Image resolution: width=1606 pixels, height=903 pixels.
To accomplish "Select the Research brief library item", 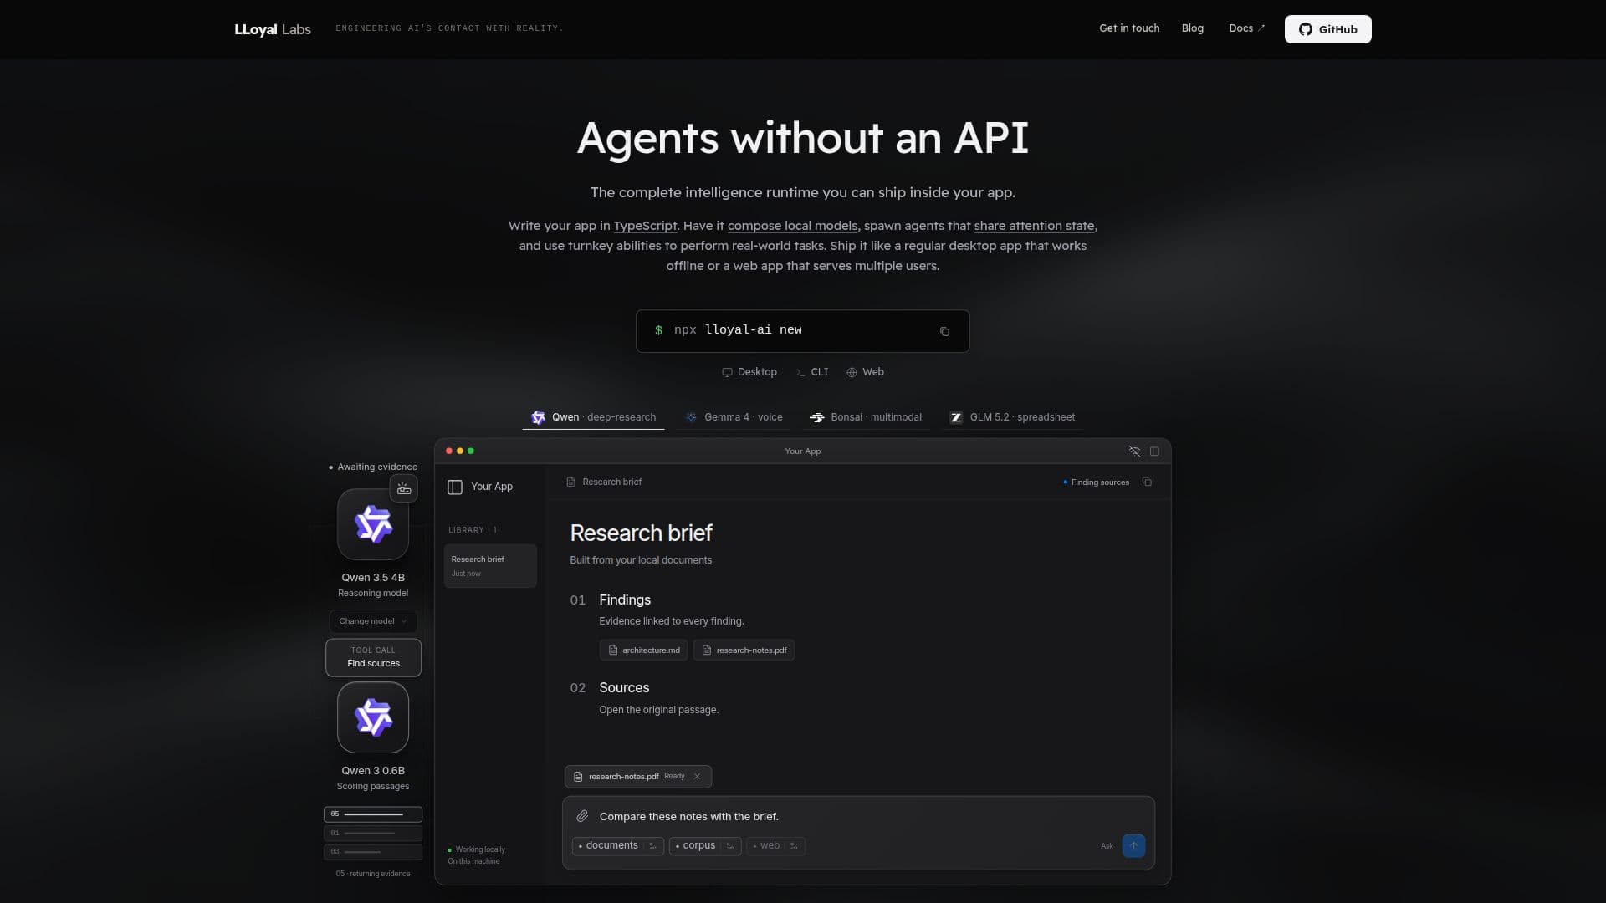I will (x=490, y=566).
